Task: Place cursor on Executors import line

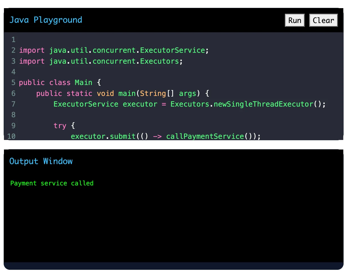Action: (101, 61)
